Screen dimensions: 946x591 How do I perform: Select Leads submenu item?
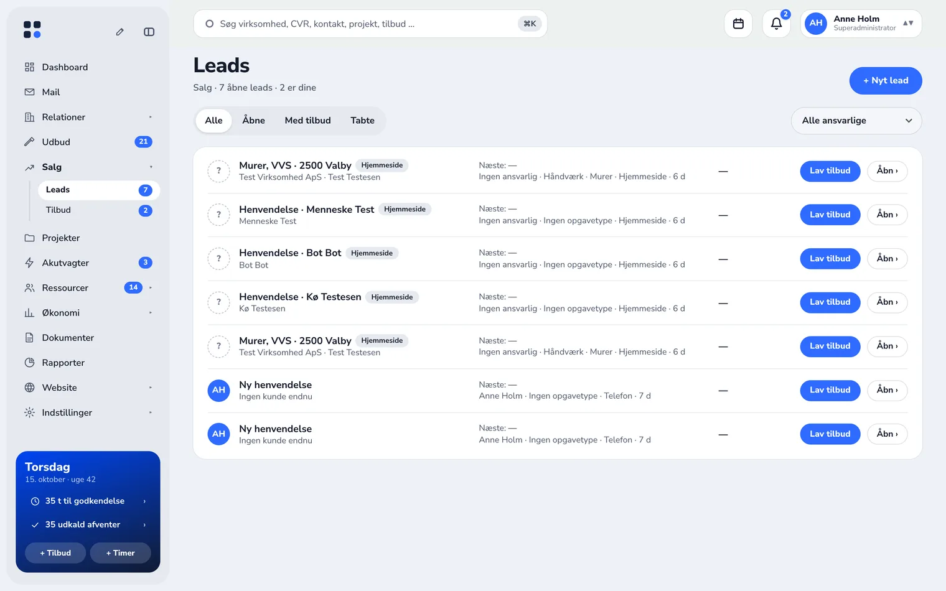pos(99,190)
